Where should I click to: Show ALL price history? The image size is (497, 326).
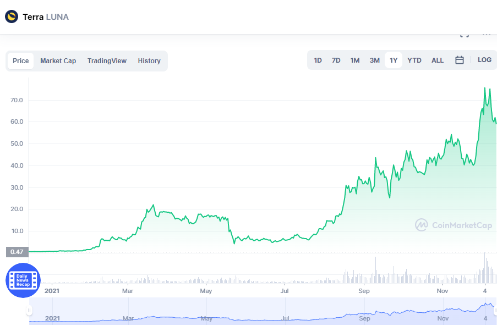pos(438,60)
